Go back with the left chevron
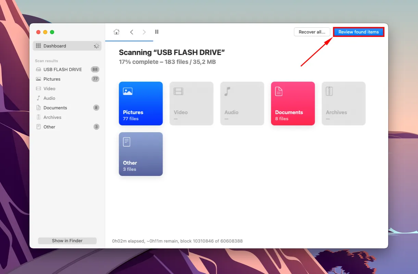Image resolution: width=418 pixels, height=274 pixels. tap(131, 32)
